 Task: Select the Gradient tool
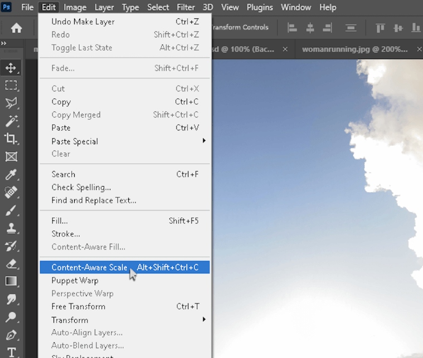[x=11, y=281]
